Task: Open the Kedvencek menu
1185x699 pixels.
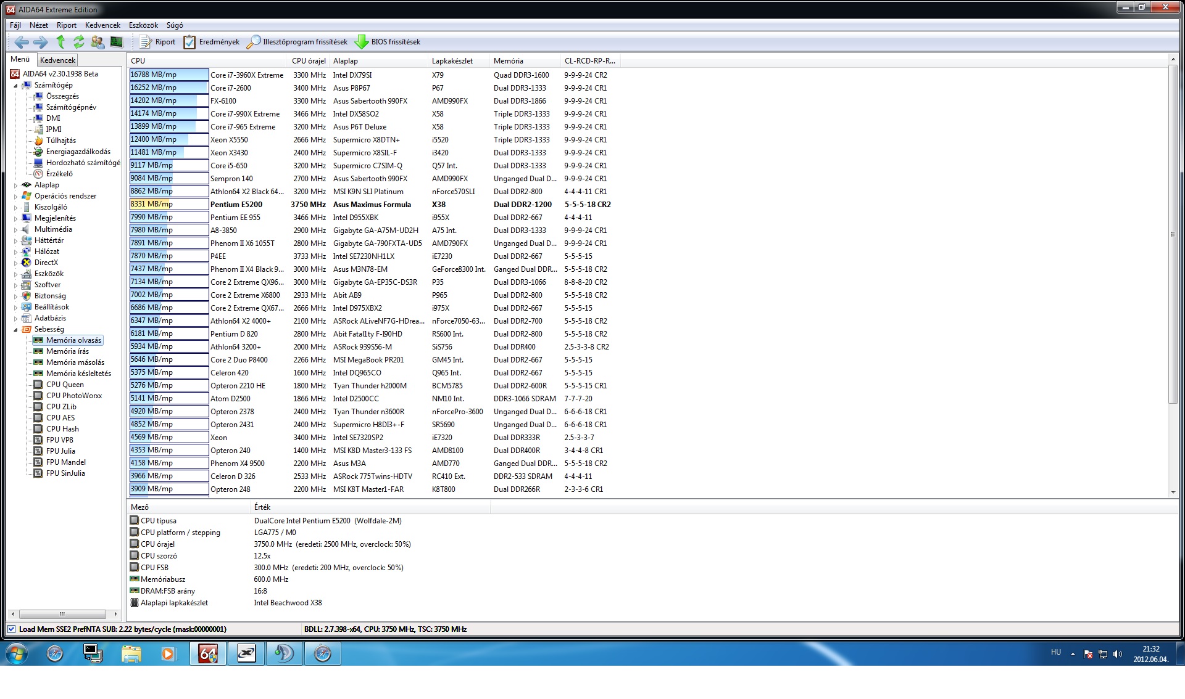Action: coord(102,25)
